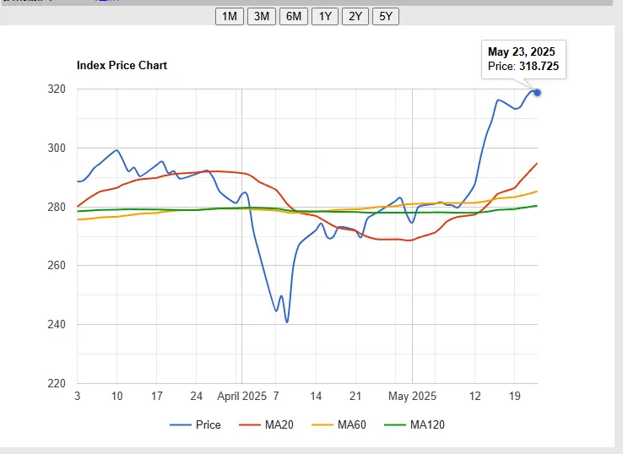The height and width of the screenshot is (454, 623).
Task: Click the 'April 2025' axis label
Action: point(241,396)
